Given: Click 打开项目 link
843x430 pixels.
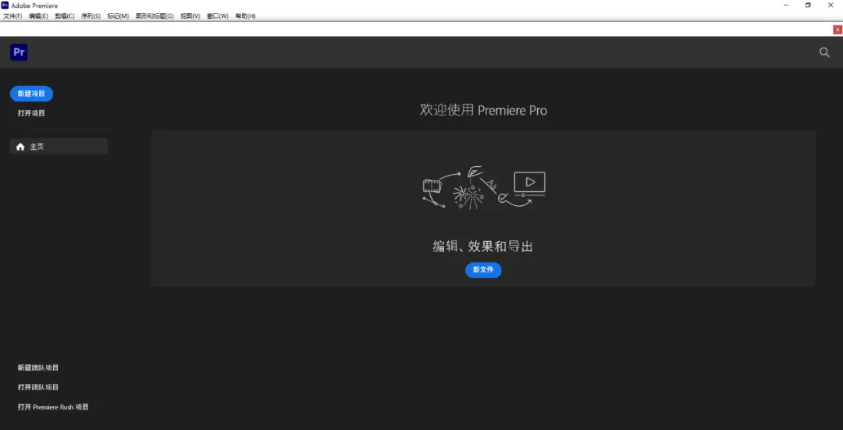Looking at the screenshot, I should pyautogui.click(x=31, y=113).
